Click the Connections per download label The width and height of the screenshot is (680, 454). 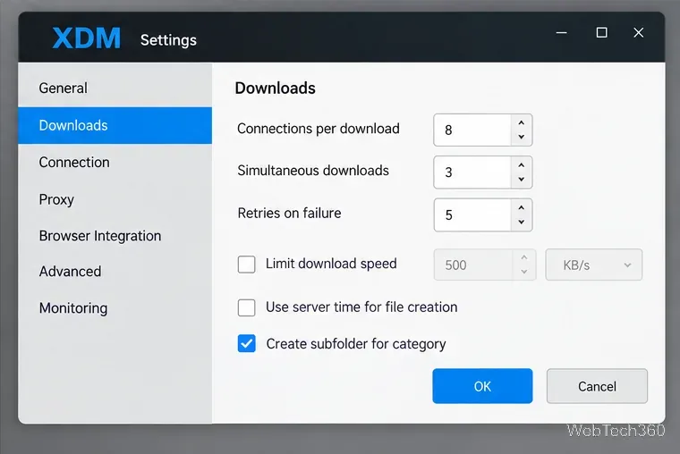pyautogui.click(x=318, y=129)
